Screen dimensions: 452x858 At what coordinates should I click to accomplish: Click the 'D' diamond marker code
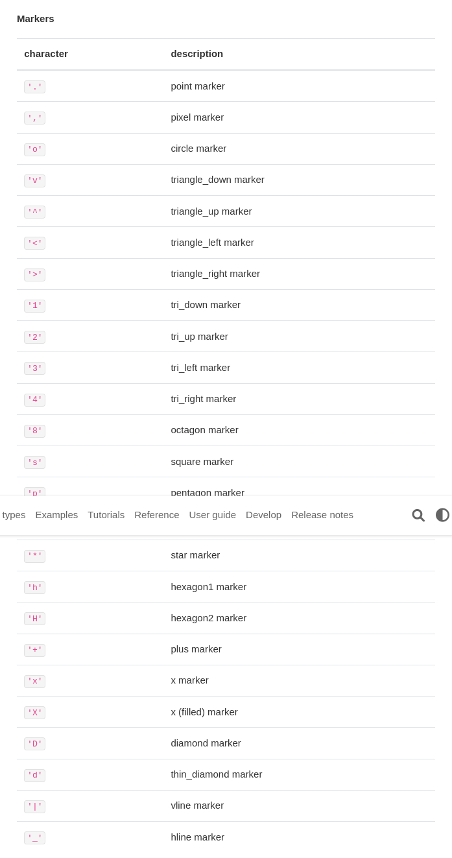tap(35, 744)
